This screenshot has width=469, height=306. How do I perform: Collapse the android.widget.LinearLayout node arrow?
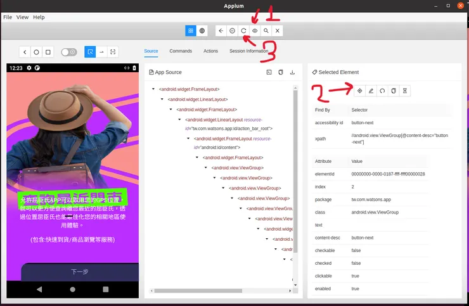tap(162, 99)
